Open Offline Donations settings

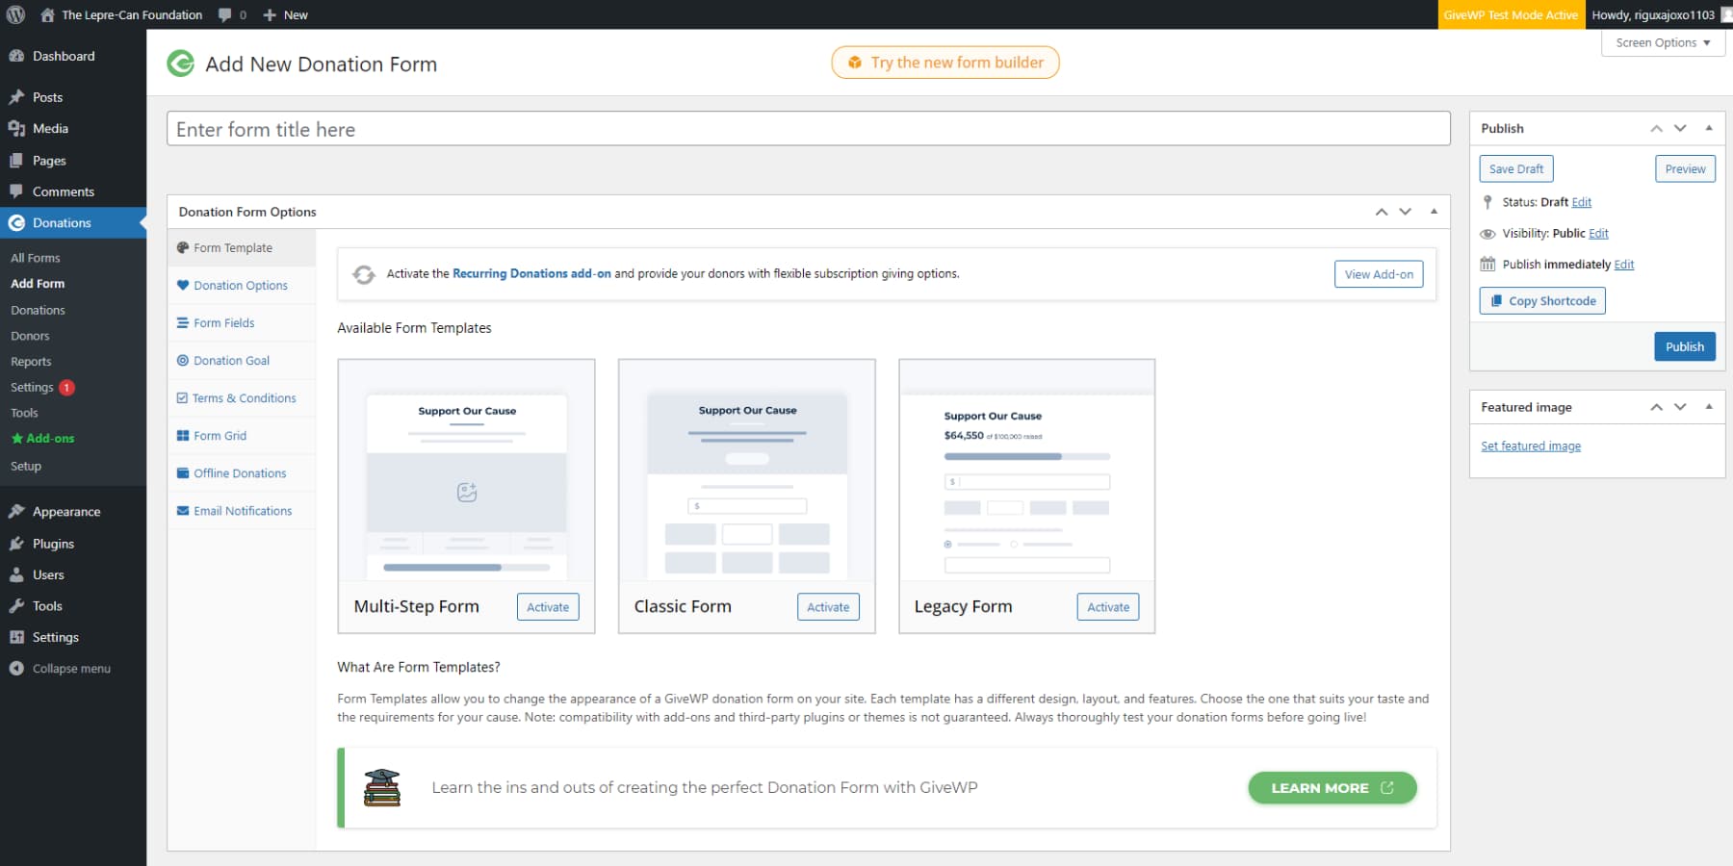point(238,472)
